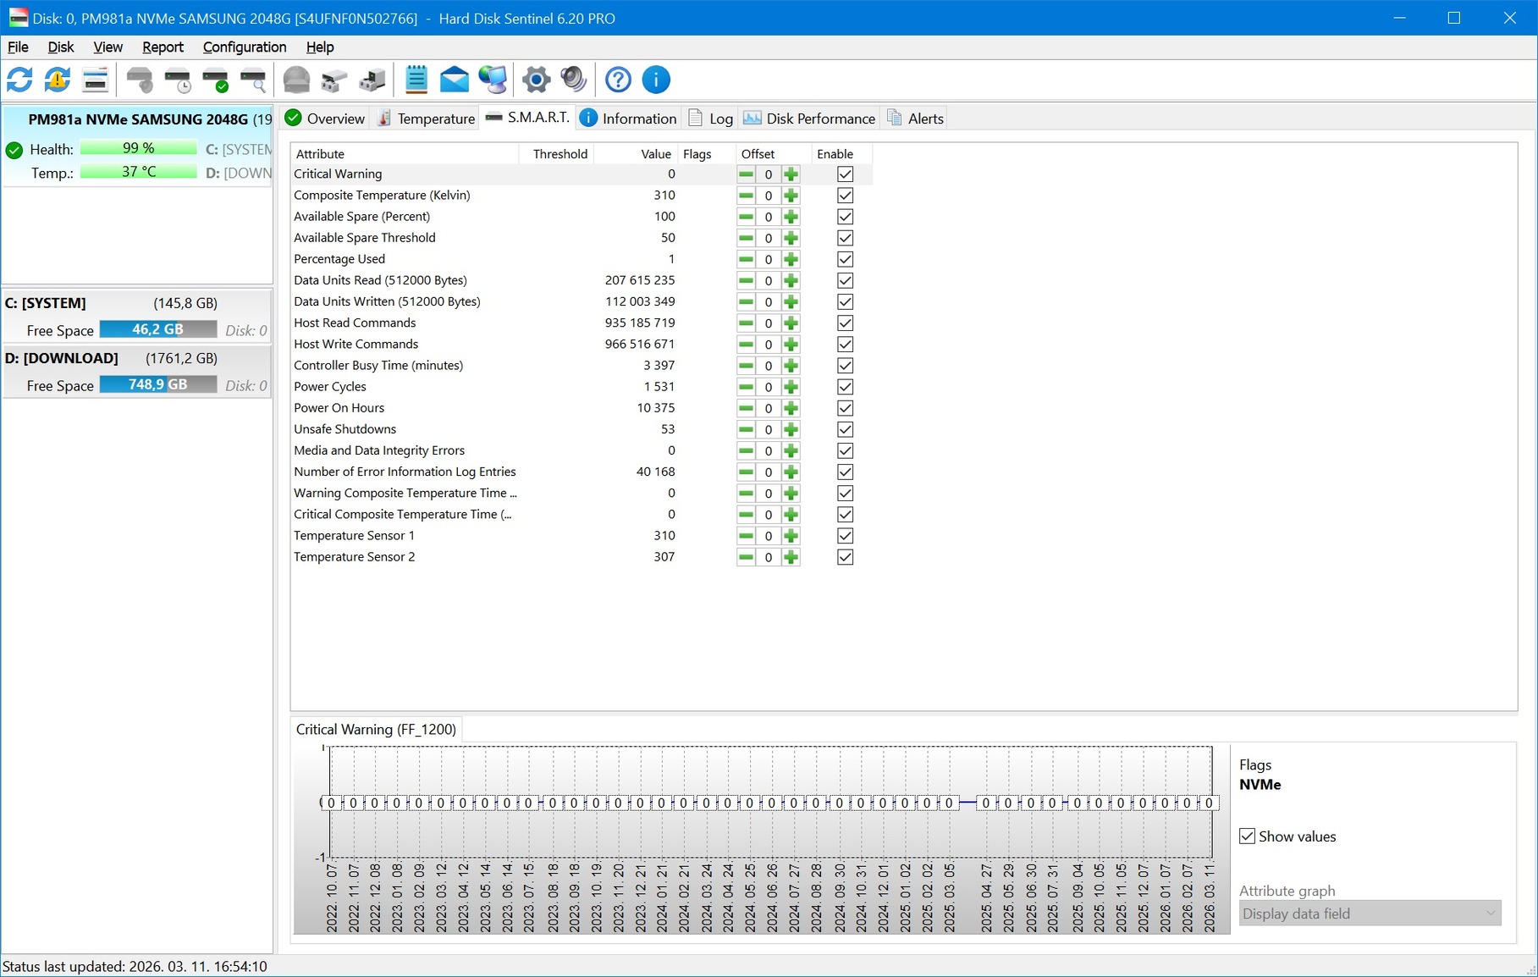
Task: Toggle Enable checkbox for Available Spare Threshold
Action: (845, 238)
